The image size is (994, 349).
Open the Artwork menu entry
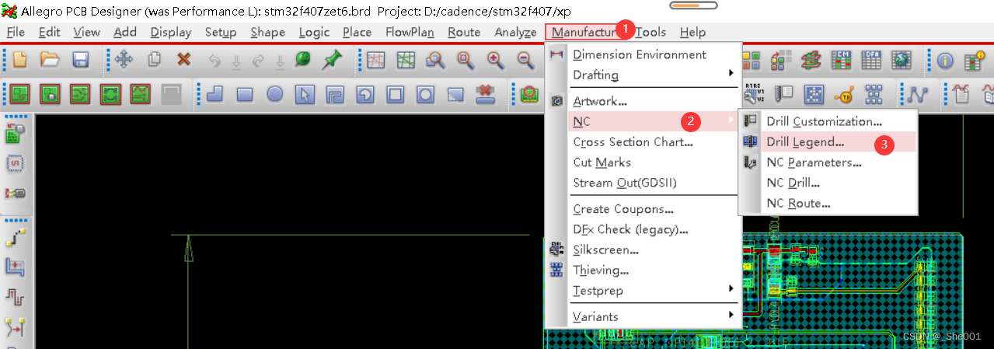pyautogui.click(x=599, y=101)
